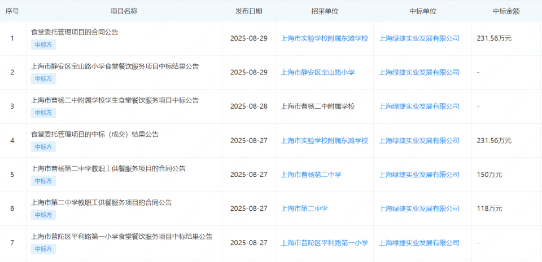Select date 2025-08-27 in row 7
Viewport: 542px width, 262px height.
click(249, 243)
